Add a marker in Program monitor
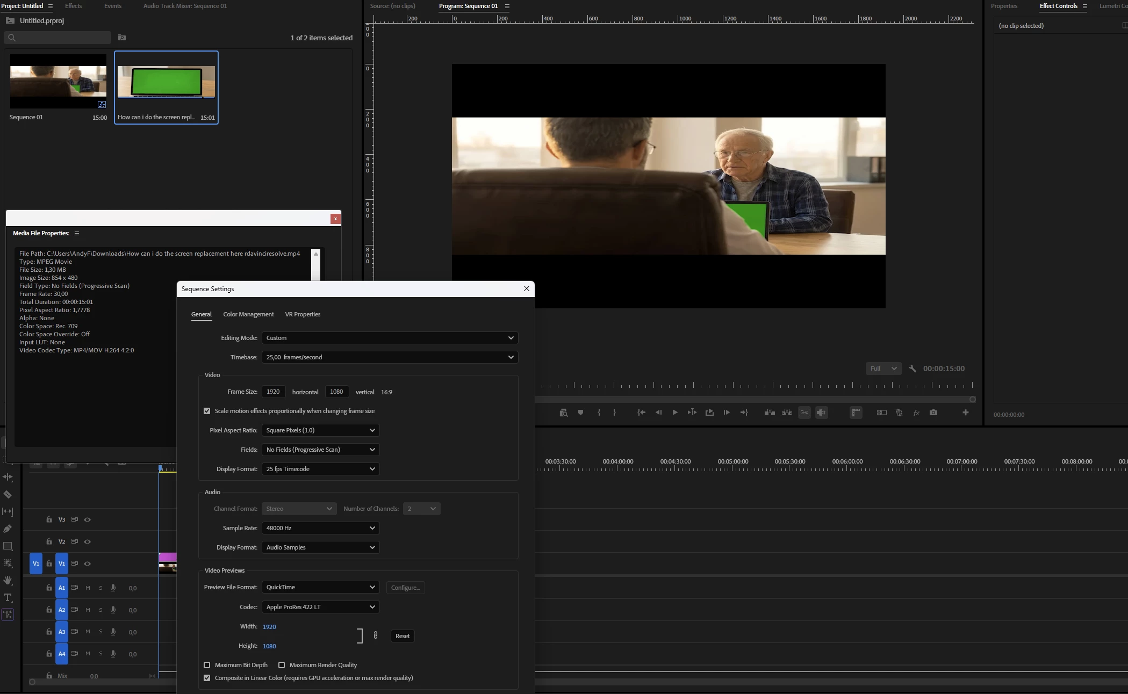 [x=580, y=413]
